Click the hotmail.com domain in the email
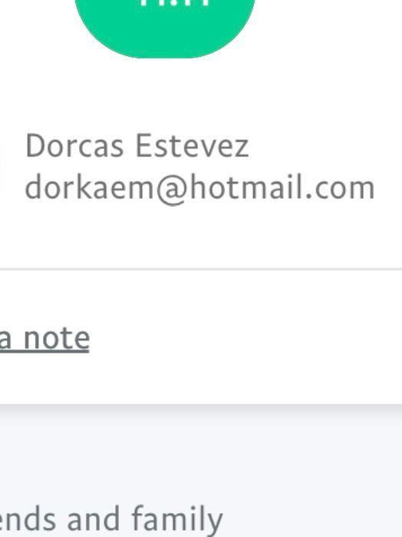This screenshot has height=537, width=402. 282,187
